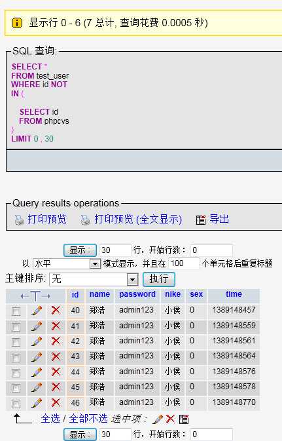Click the 执行 execute button
Screen dimensions: 282x441
(x=159, y=279)
